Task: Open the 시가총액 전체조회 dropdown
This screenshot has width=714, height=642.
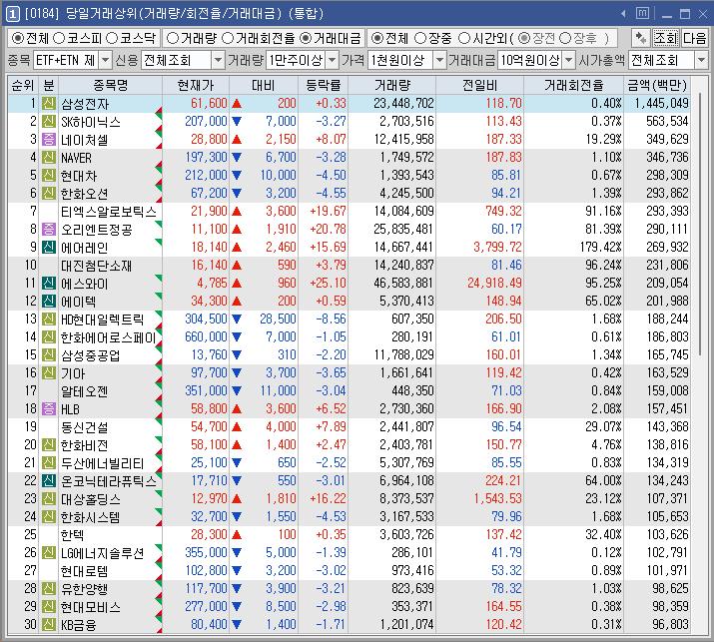Action: coord(701,60)
